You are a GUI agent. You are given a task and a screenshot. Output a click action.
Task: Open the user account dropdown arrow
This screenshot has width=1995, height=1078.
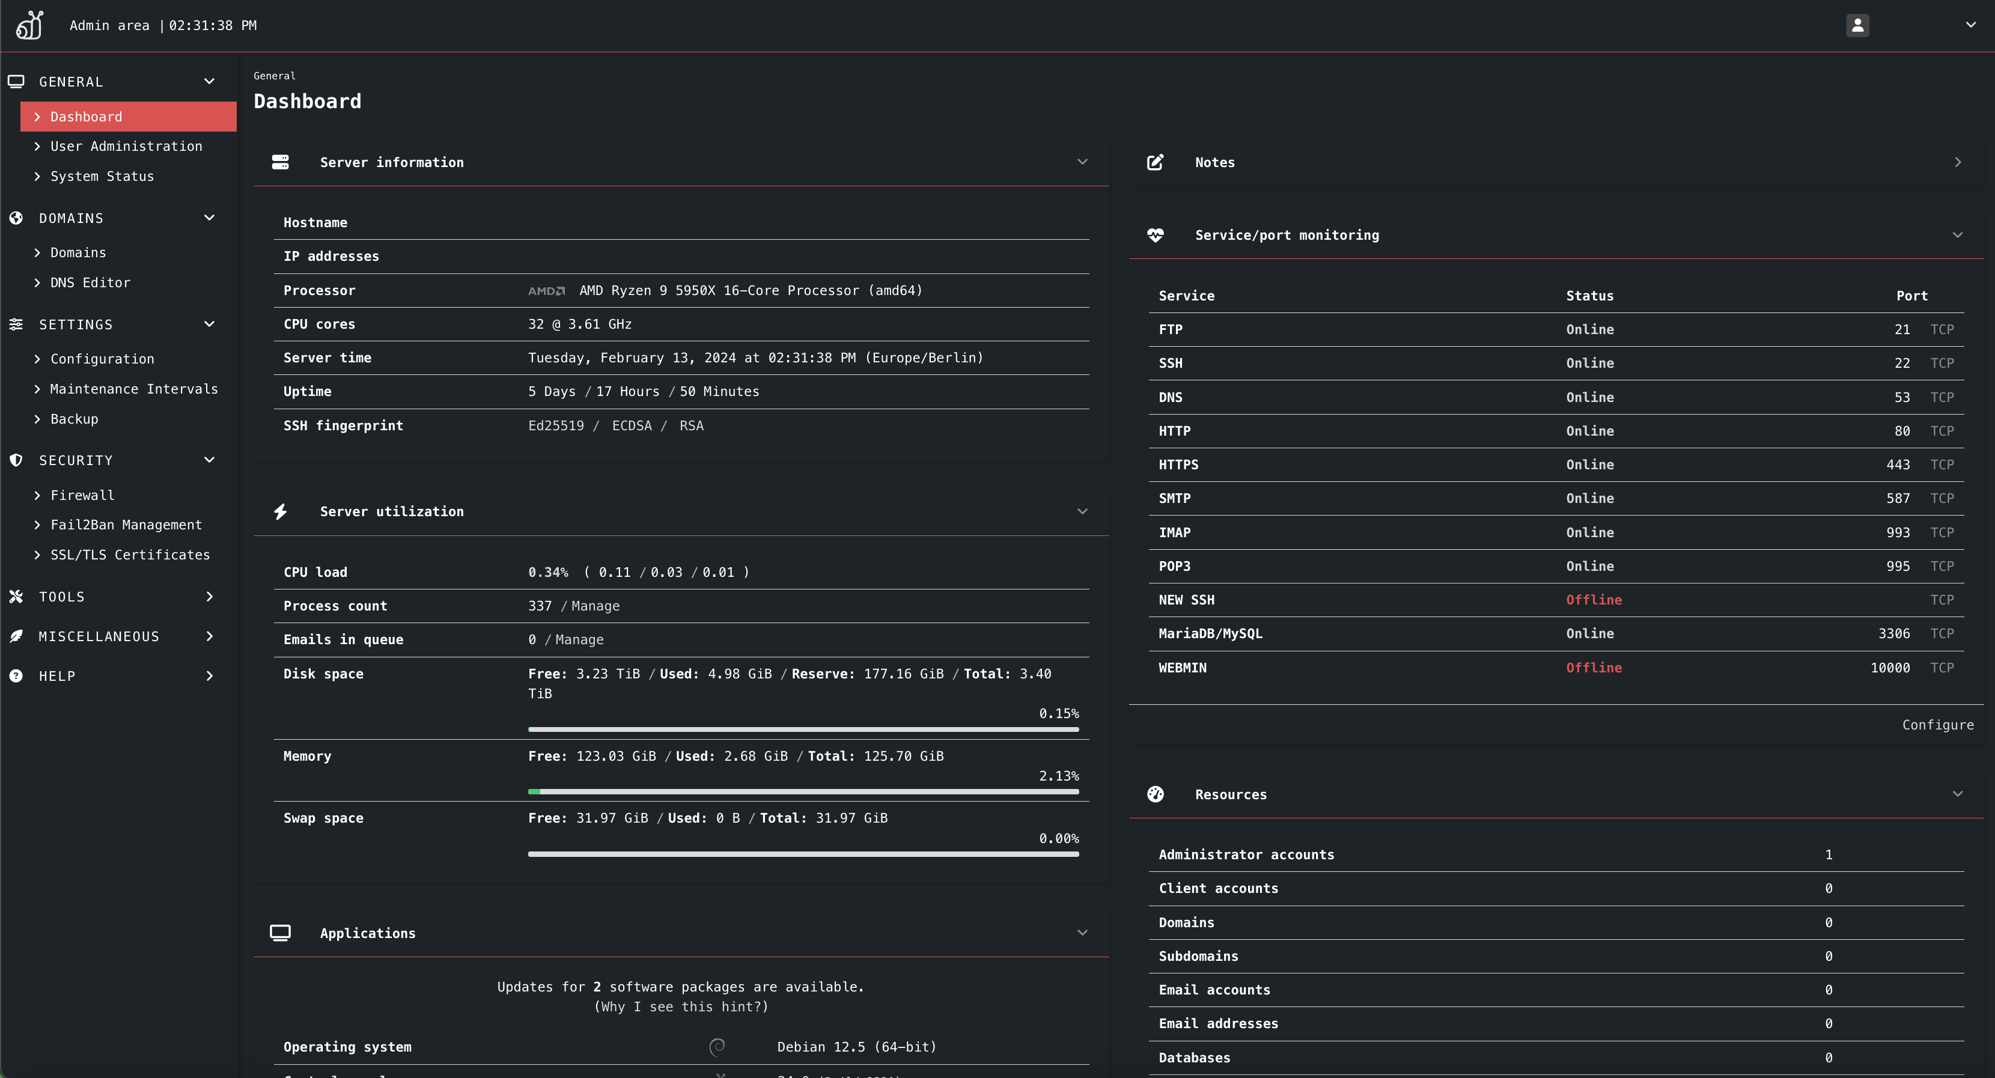tap(1970, 25)
